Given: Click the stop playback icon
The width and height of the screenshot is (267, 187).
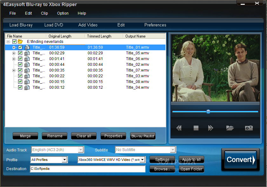Looking at the screenshot, I should click(x=196, y=128).
